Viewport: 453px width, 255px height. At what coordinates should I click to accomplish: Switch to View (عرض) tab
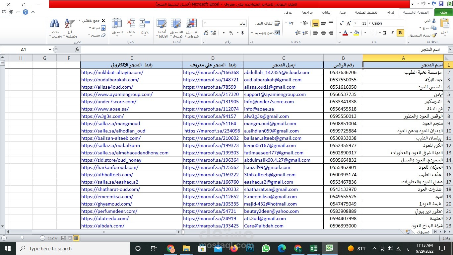(x=288, y=12)
